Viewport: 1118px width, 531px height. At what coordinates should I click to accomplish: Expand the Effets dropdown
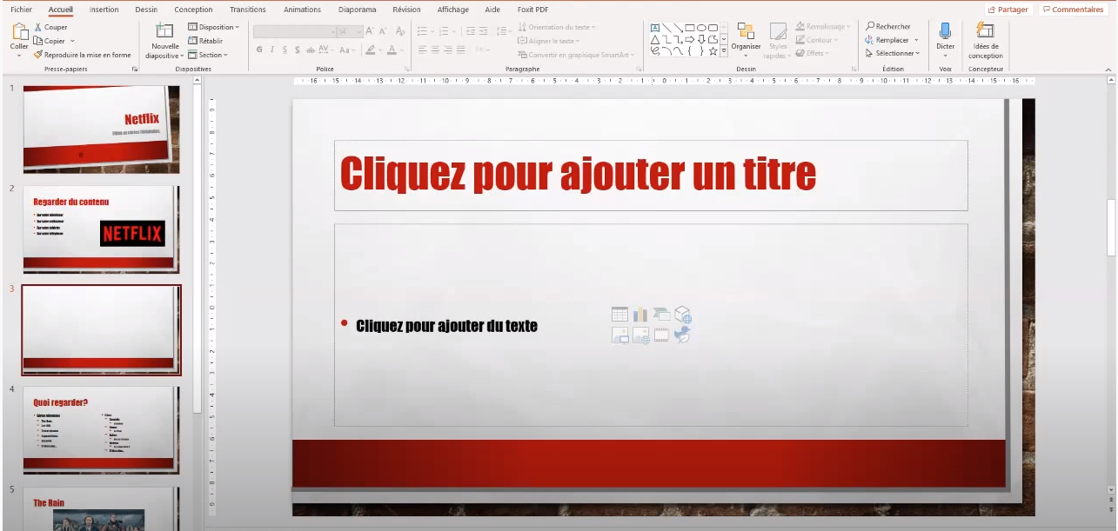pyautogui.click(x=812, y=53)
